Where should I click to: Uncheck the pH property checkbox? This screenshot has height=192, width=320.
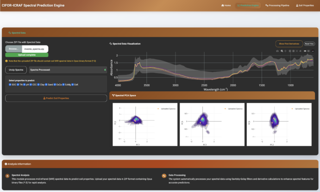24,85
